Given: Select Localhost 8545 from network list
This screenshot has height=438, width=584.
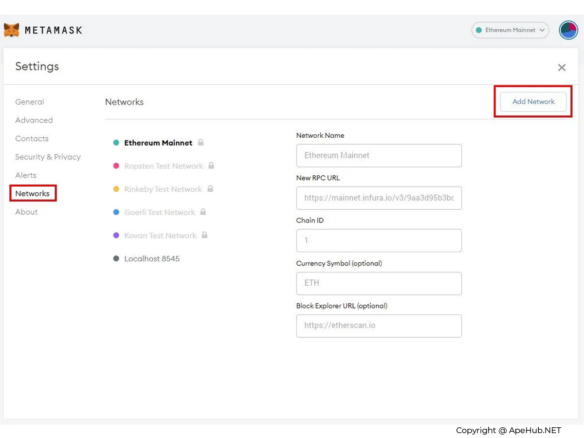Looking at the screenshot, I should pyautogui.click(x=151, y=258).
